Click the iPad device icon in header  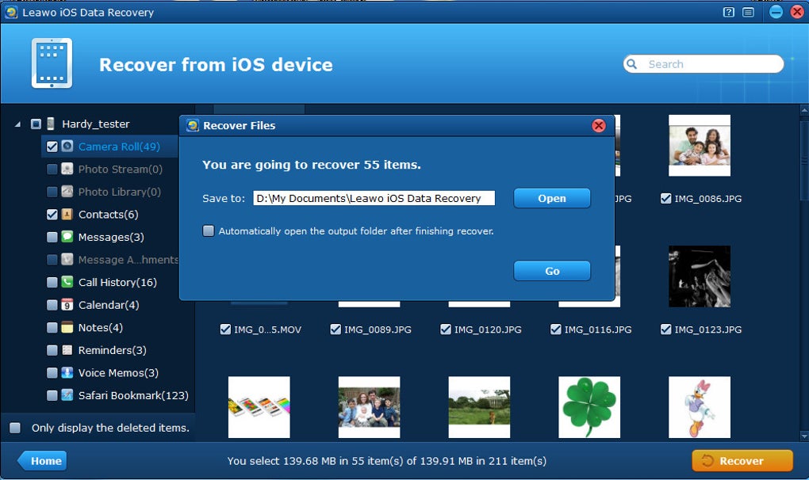tap(52, 63)
